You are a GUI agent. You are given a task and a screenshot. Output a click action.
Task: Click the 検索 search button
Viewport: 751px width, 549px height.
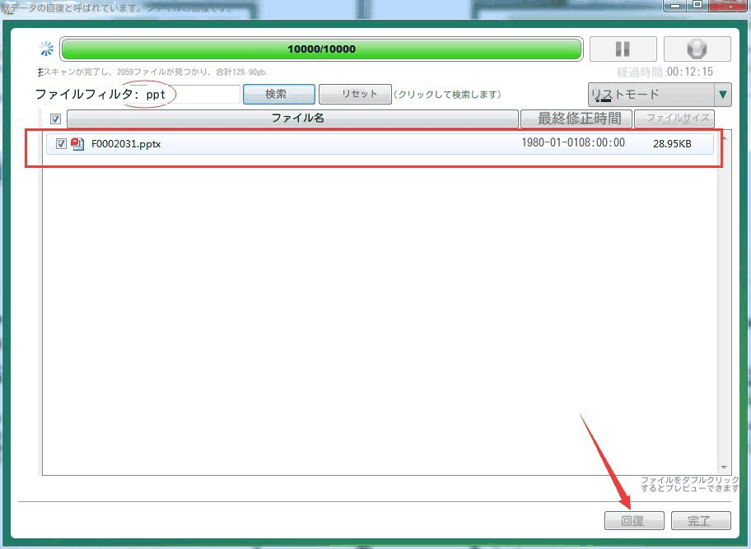click(x=279, y=95)
